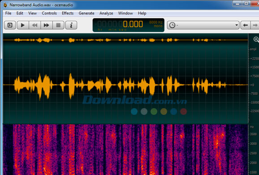The image size is (259, 175).
Task: Open the Controls menu
Action: (x=49, y=13)
